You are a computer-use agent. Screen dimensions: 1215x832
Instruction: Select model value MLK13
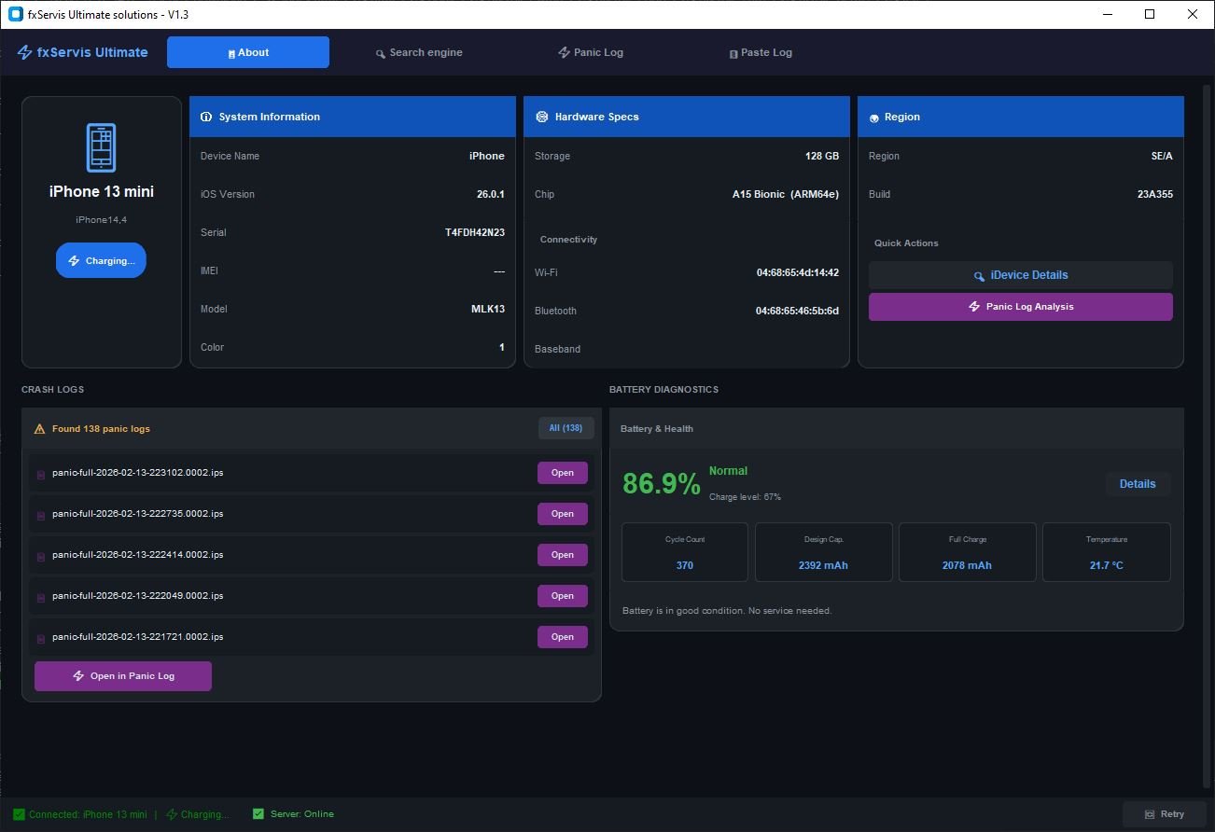click(488, 309)
